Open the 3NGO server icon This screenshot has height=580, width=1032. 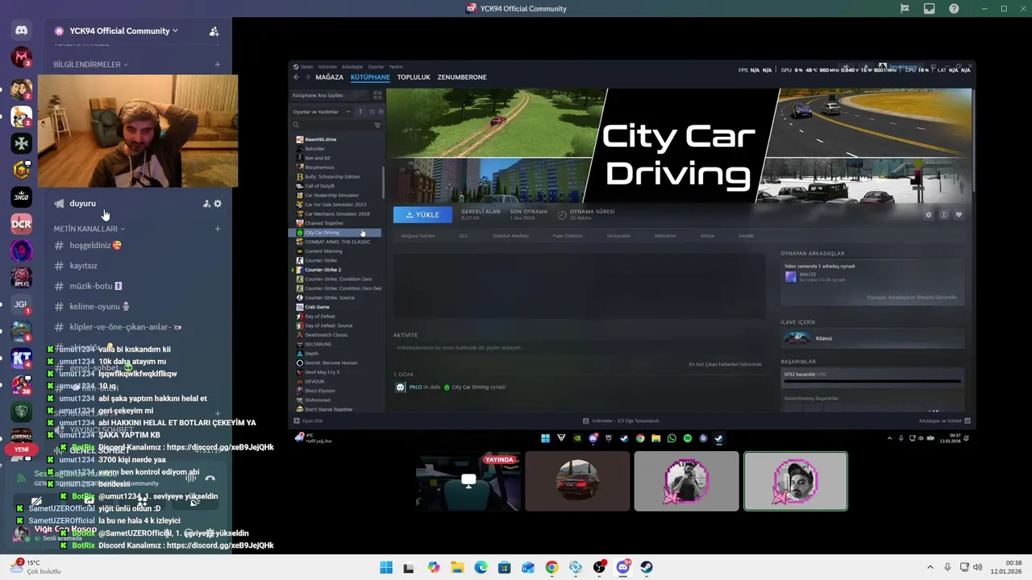click(22, 197)
